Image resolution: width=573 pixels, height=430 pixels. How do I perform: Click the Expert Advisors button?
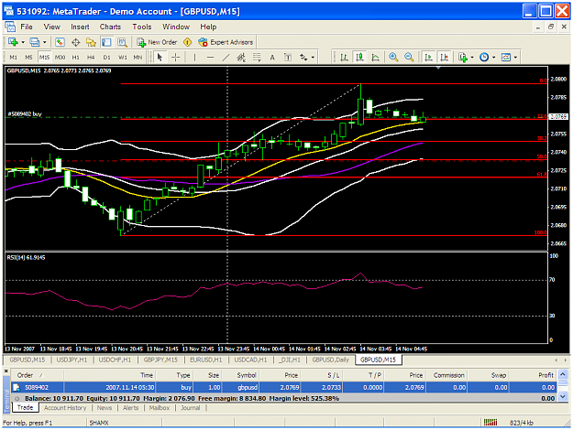226,42
